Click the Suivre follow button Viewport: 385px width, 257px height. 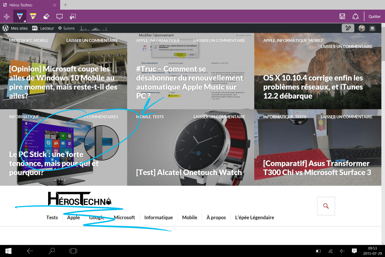tap(66, 28)
